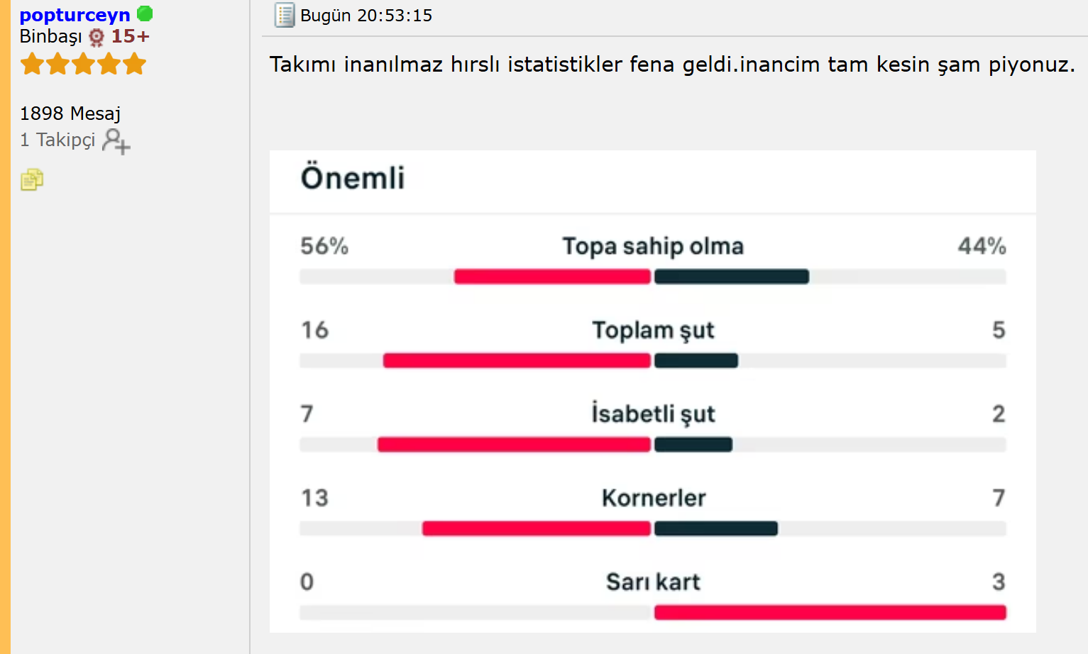Click the follow user icon next to Takipçi
The image size is (1088, 654).
[x=116, y=140]
